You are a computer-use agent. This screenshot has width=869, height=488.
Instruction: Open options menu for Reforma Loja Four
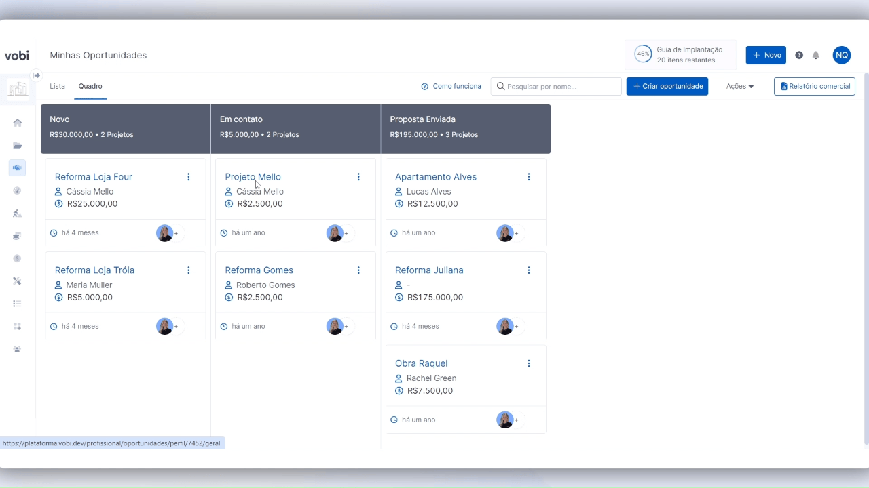[x=189, y=177]
